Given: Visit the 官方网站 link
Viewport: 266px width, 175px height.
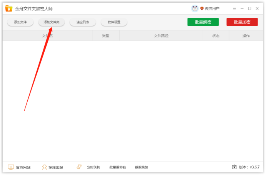Looking at the screenshot, I should [x=23, y=167].
